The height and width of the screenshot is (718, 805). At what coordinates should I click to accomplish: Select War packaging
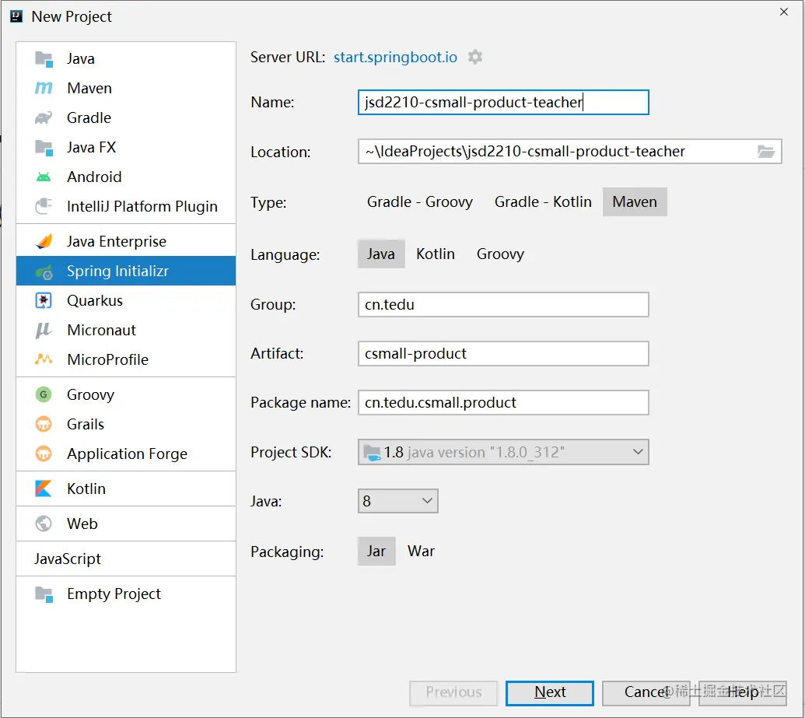pyautogui.click(x=421, y=551)
